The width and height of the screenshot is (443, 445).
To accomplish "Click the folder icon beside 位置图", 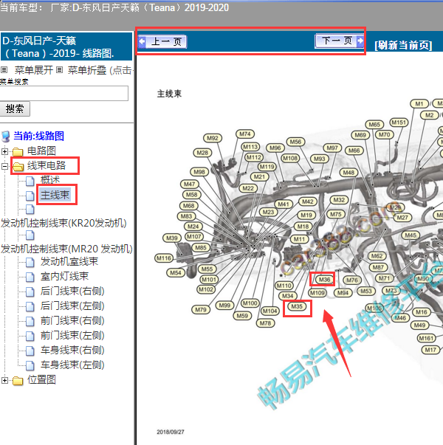I will point(18,380).
